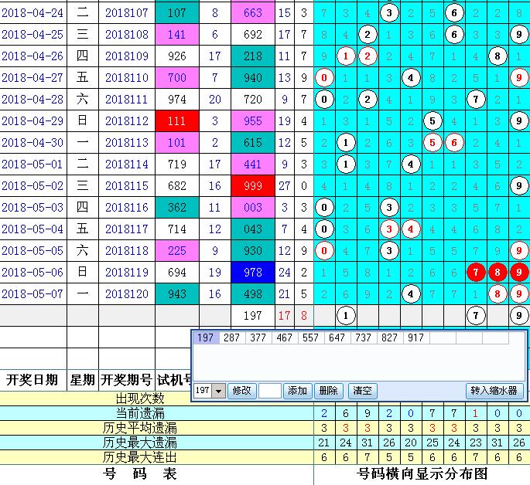Click circled 9 in the prediction row

pyautogui.click(x=519, y=316)
